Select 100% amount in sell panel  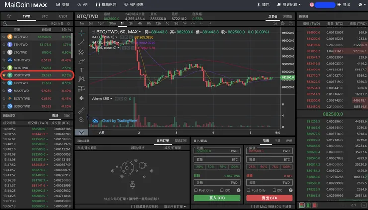pyautogui.click(x=287, y=167)
